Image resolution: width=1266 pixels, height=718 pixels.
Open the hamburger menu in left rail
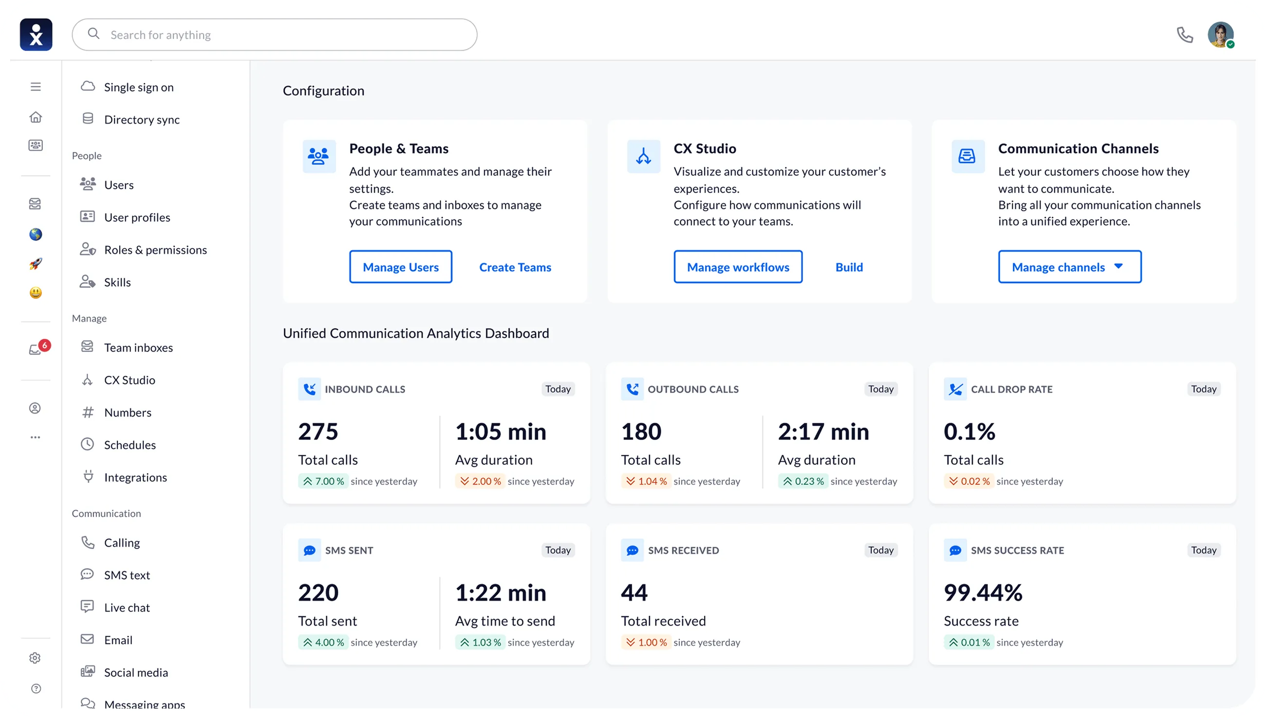coord(36,87)
